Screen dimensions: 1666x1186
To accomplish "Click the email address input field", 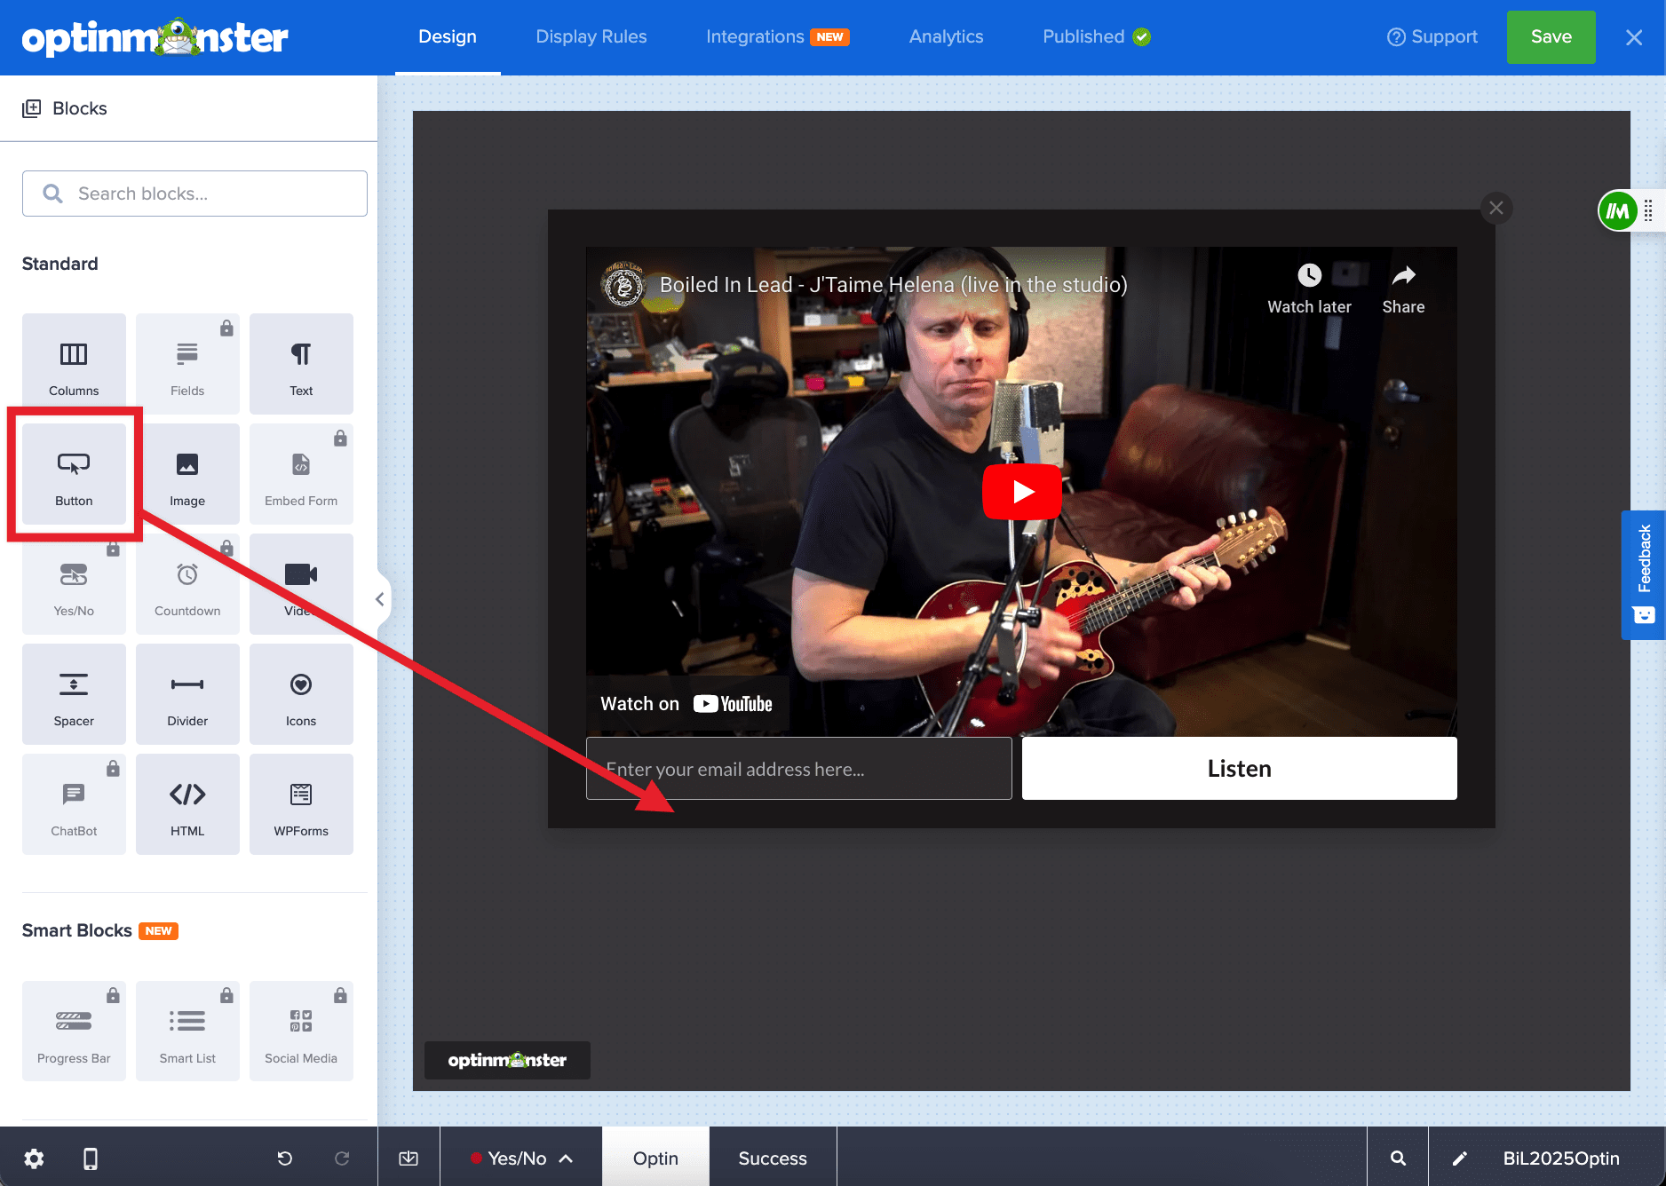I will pyautogui.click(x=799, y=769).
